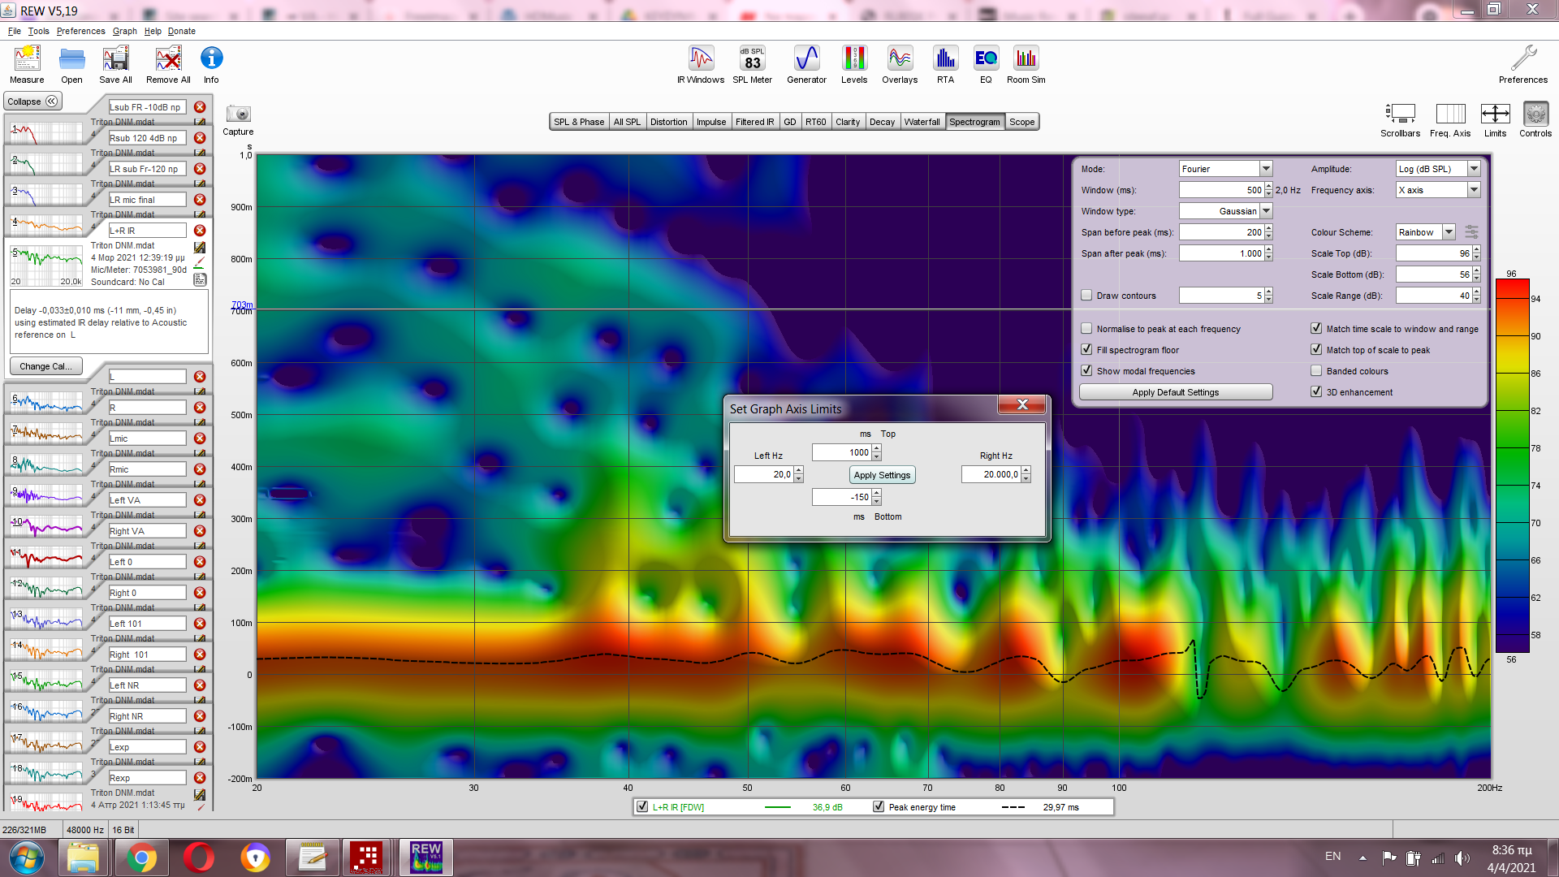Toggle the L+R IR [FDW] trace checkbox

(x=642, y=807)
